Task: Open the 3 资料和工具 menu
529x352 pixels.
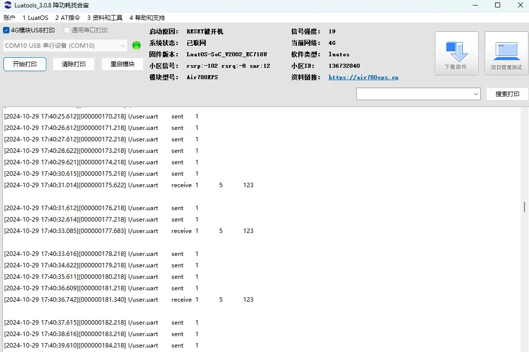Action: [x=105, y=17]
